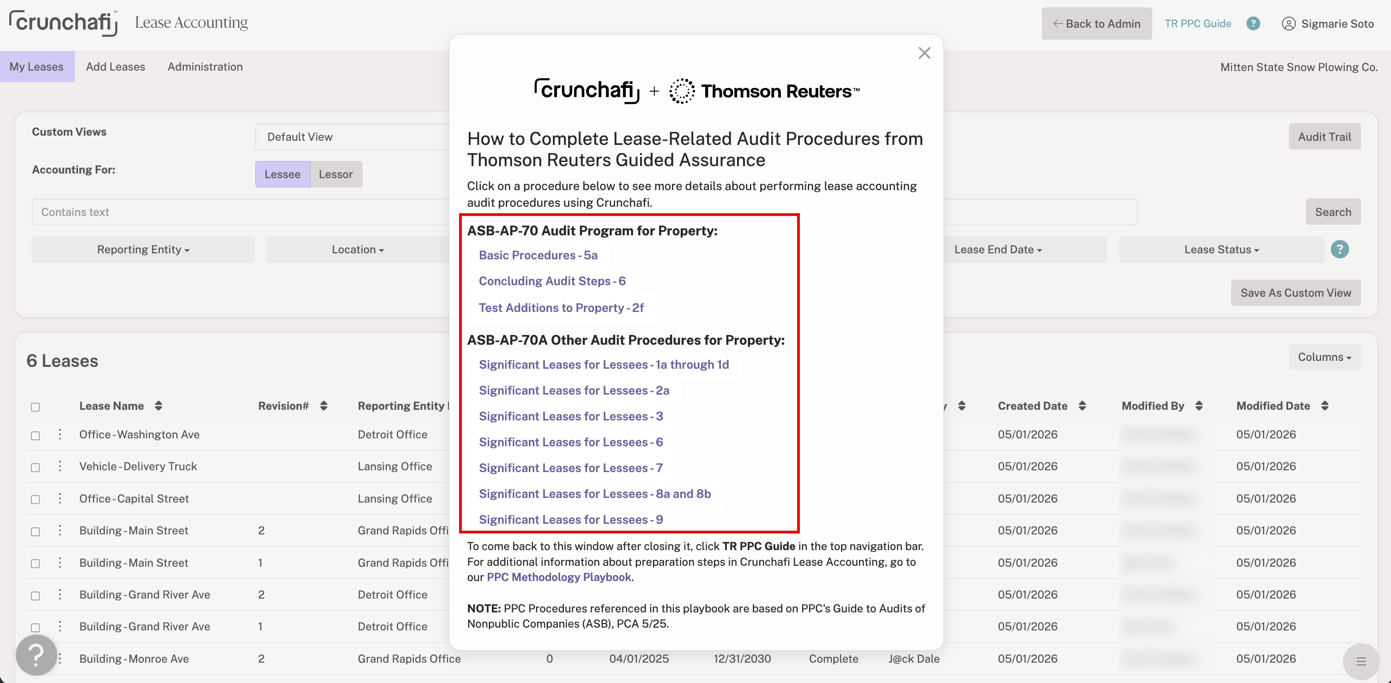Click the Crunchafi logo in the header
Viewport: 1391px width, 683px height.
point(63,23)
